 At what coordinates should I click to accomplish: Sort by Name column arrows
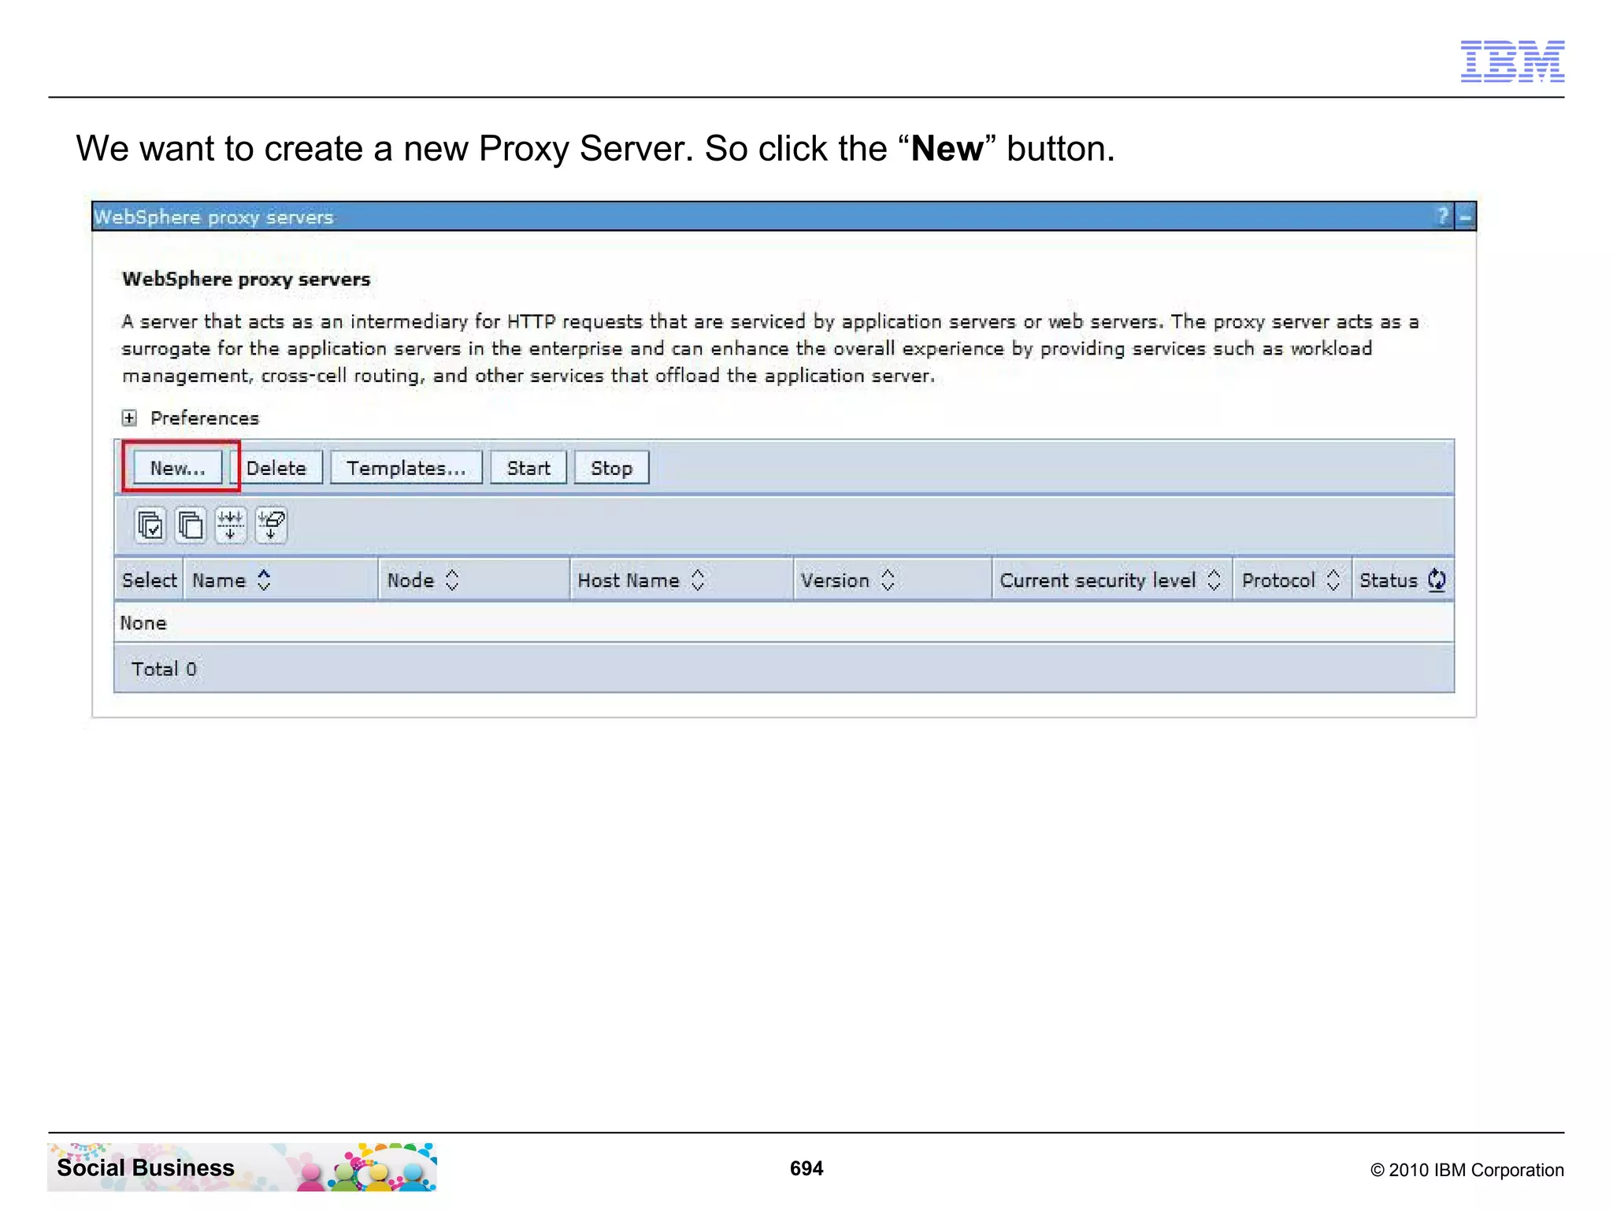(x=265, y=581)
